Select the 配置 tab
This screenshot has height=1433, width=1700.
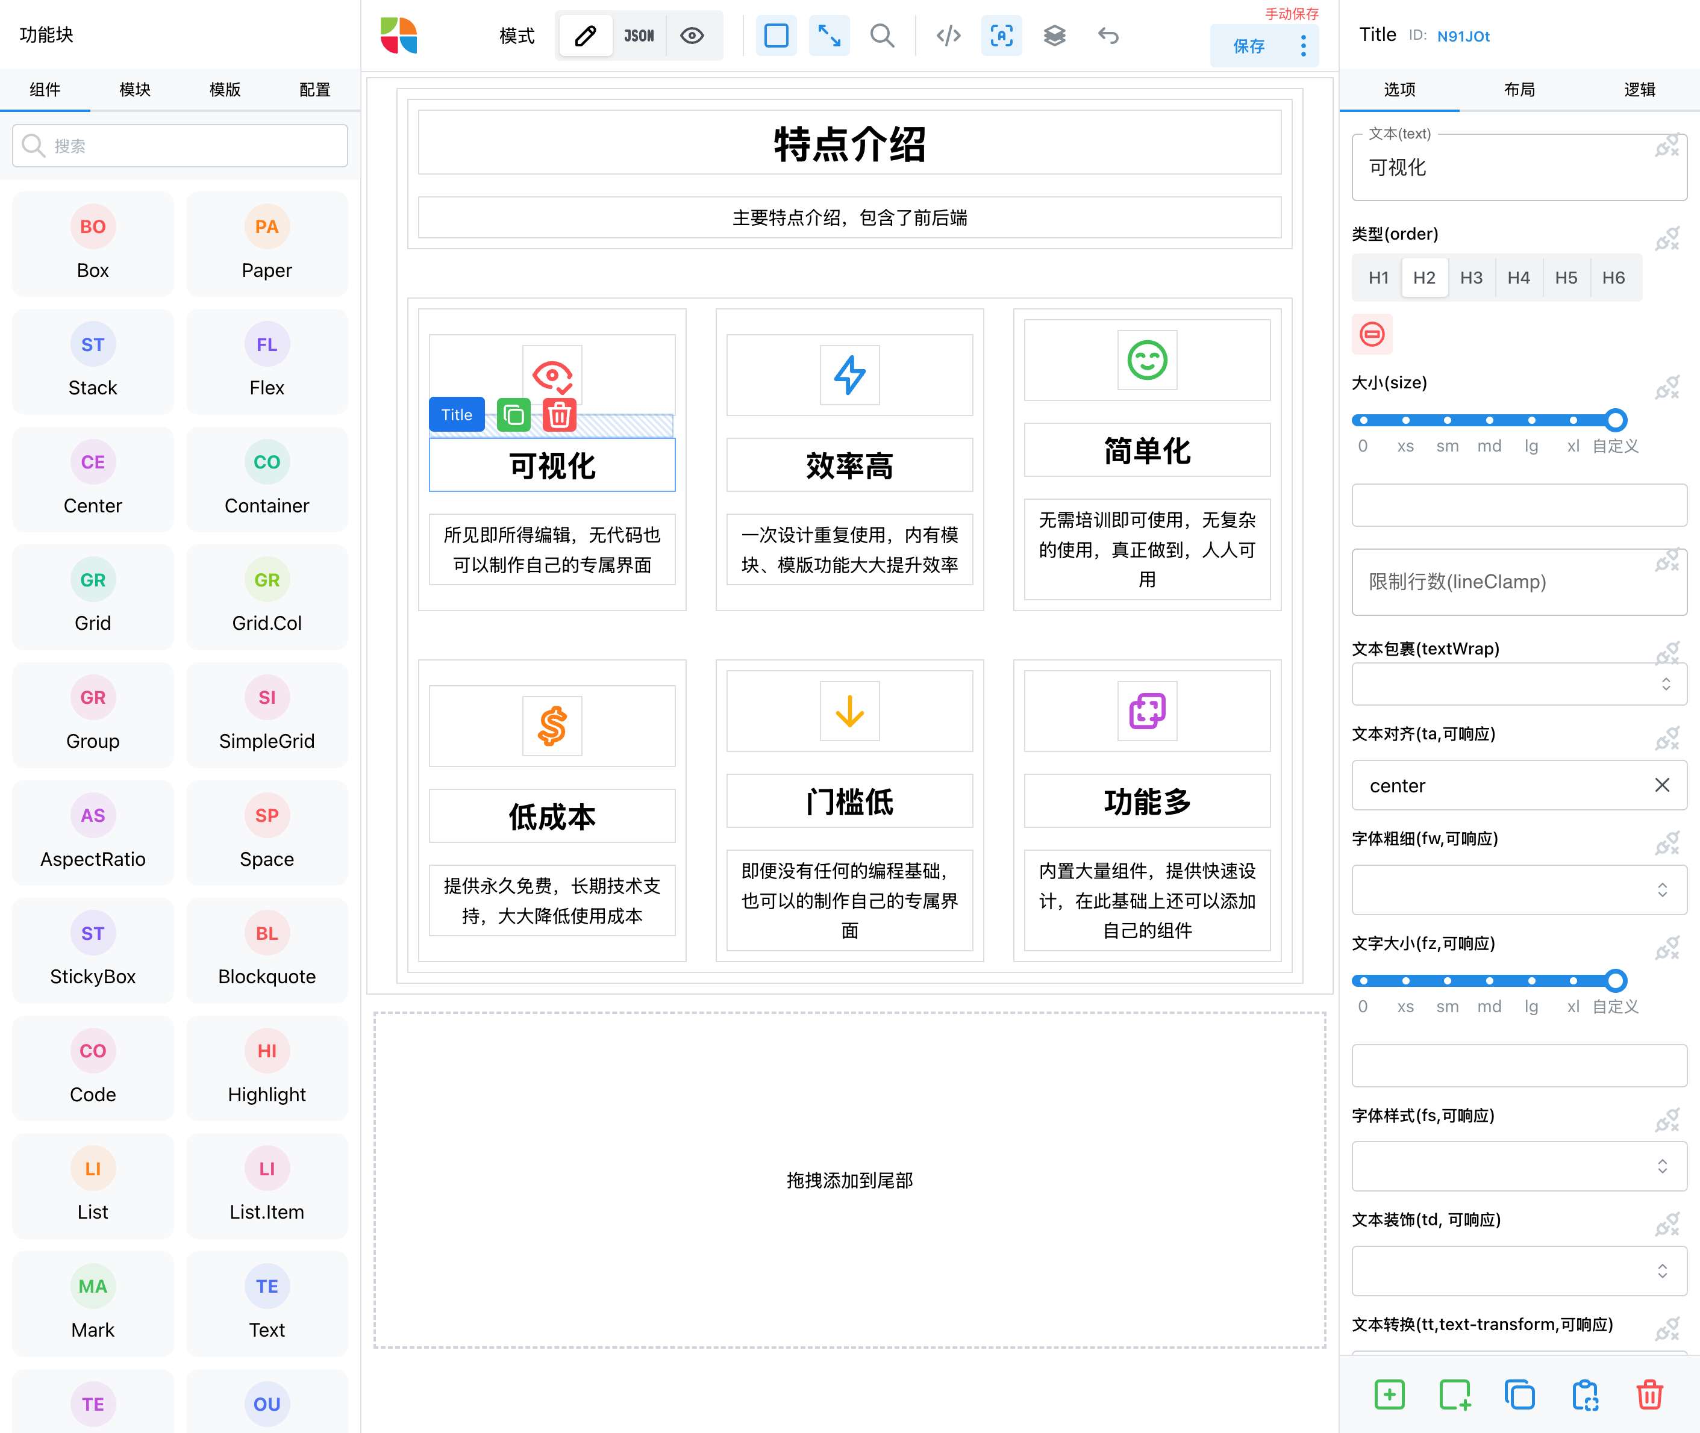314,89
